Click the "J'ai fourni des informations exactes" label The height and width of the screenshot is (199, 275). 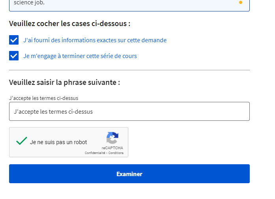95,40
